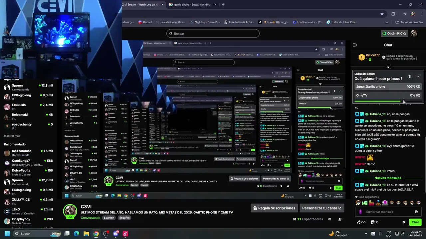Open Font Generator bookmark
Viewport: 426px width, 239px height.
click(x=308, y=22)
